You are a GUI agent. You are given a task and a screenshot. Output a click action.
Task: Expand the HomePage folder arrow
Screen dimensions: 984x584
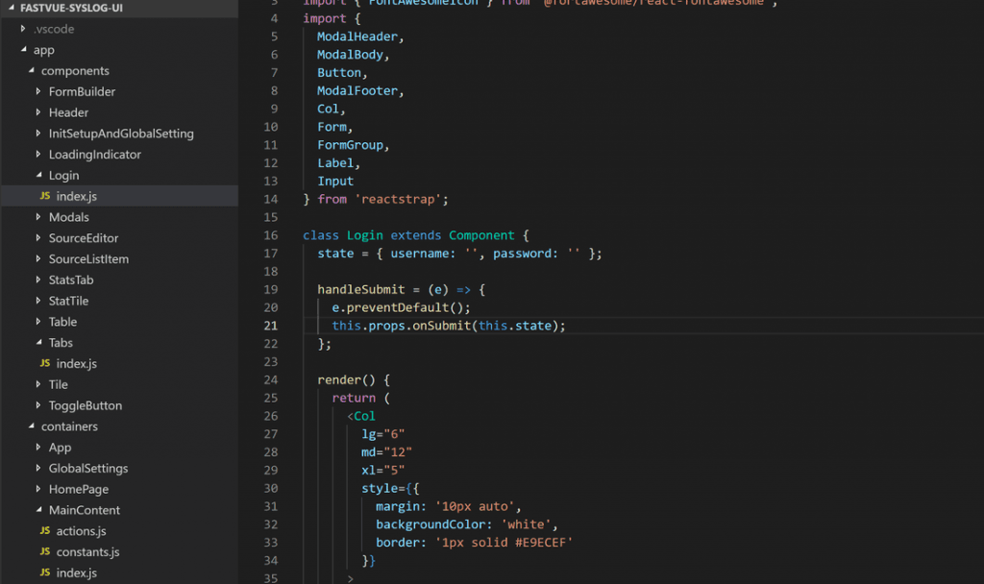(38, 489)
